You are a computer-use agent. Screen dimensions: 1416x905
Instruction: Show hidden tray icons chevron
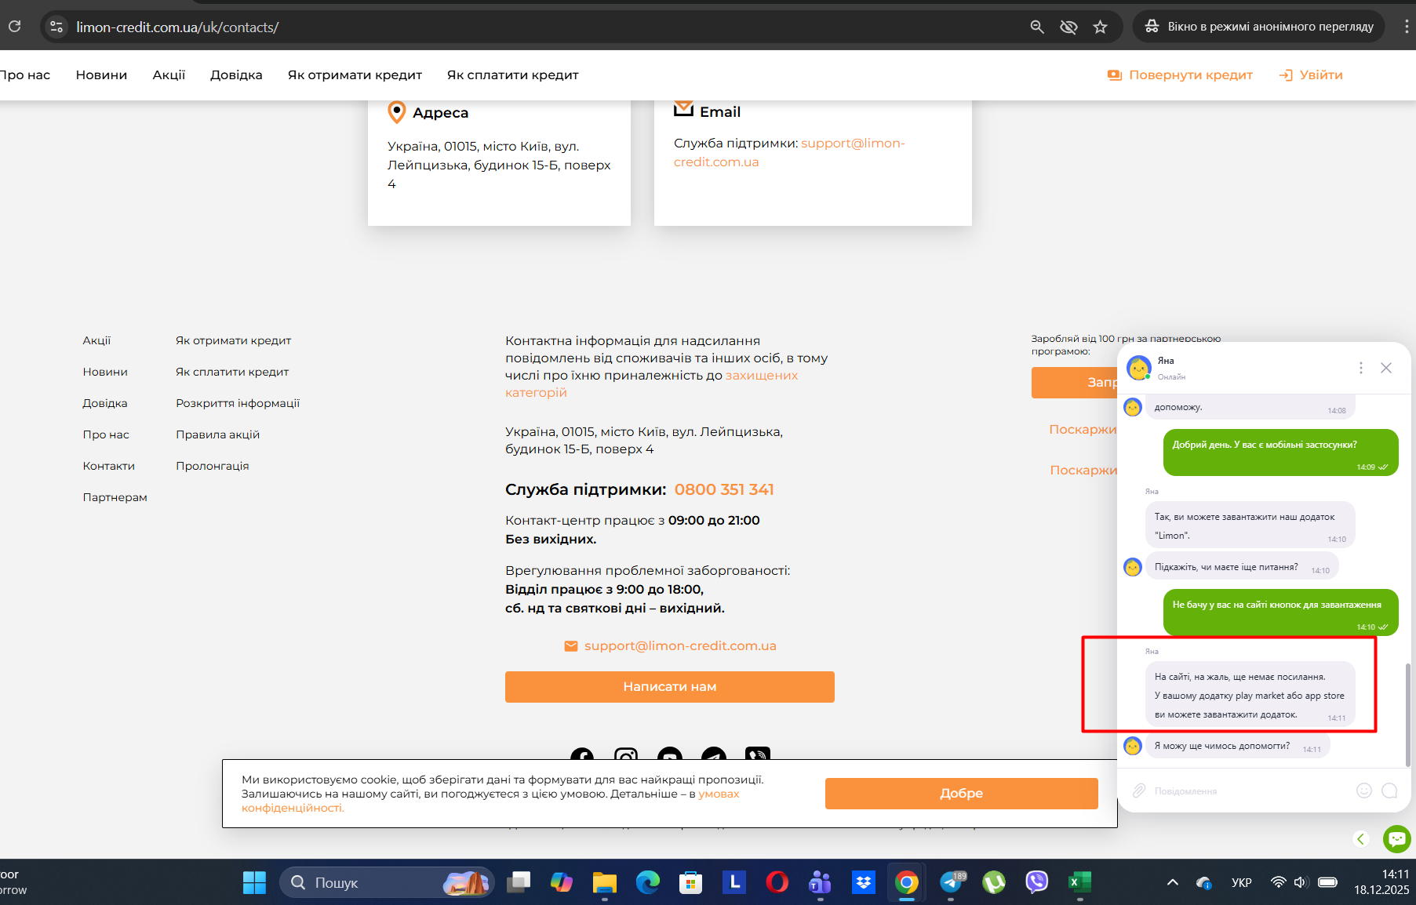point(1173,882)
